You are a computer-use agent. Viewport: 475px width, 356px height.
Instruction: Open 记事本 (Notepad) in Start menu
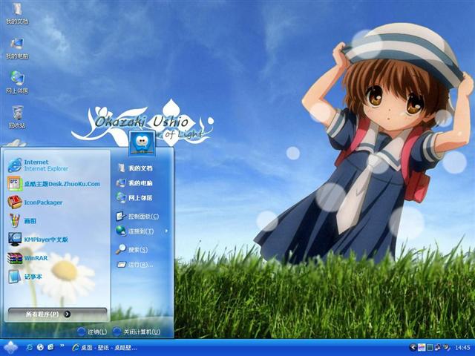click(x=33, y=277)
